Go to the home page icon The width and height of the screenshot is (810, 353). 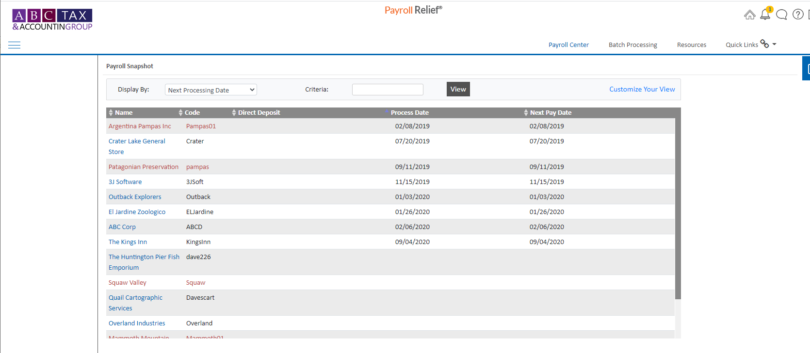[749, 15]
